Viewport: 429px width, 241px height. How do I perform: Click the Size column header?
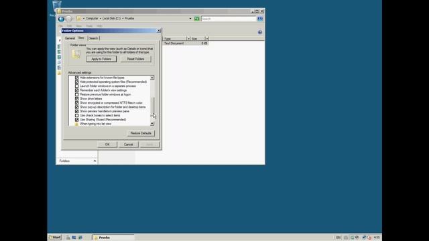(198, 39)
